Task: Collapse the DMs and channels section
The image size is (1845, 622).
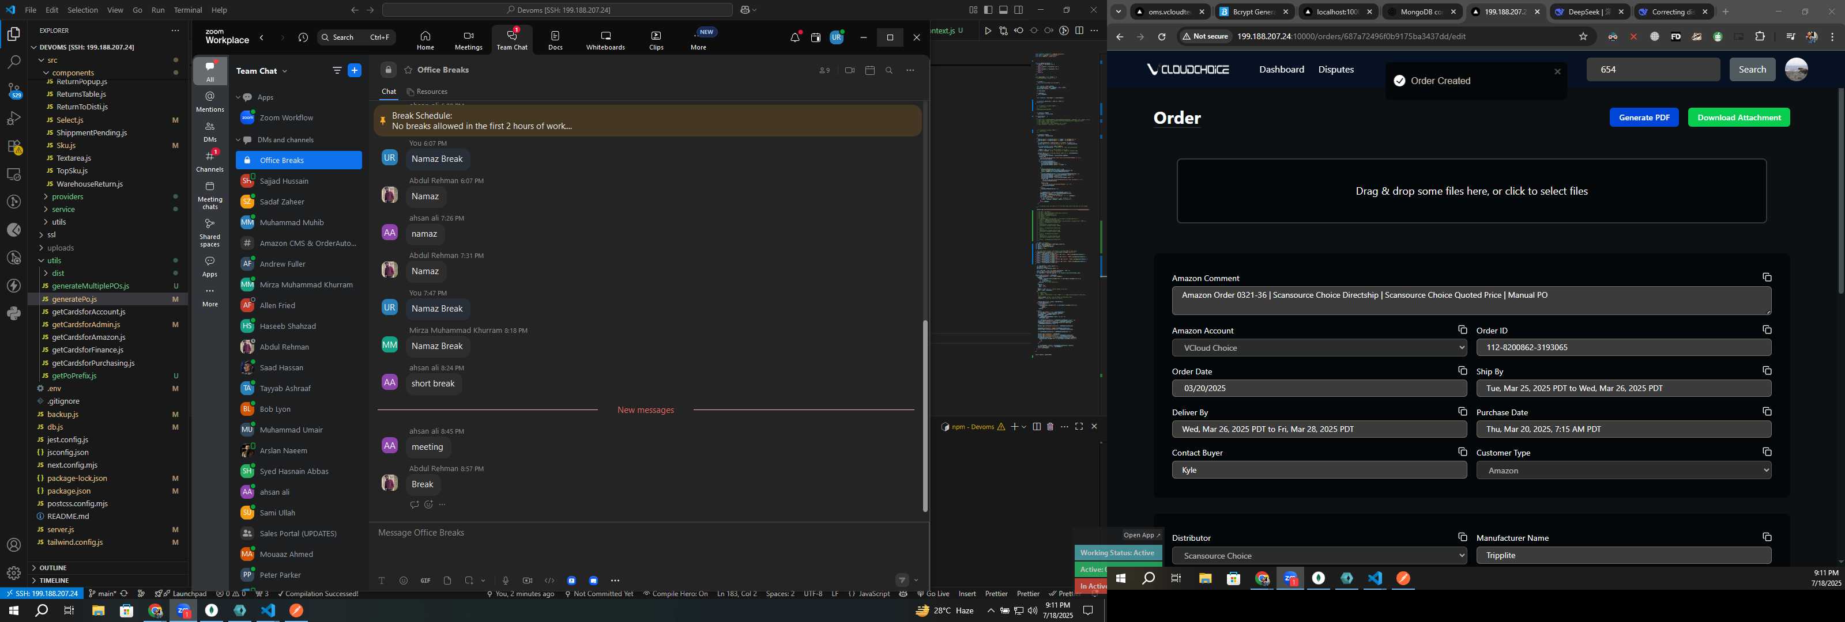Action: click(239, 141)
